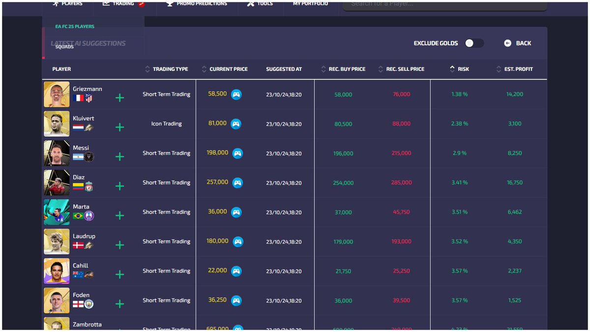Screen dimensions: 590x332
Task: Click the console icon next to Diaz's price
Action: click(237, 183)
